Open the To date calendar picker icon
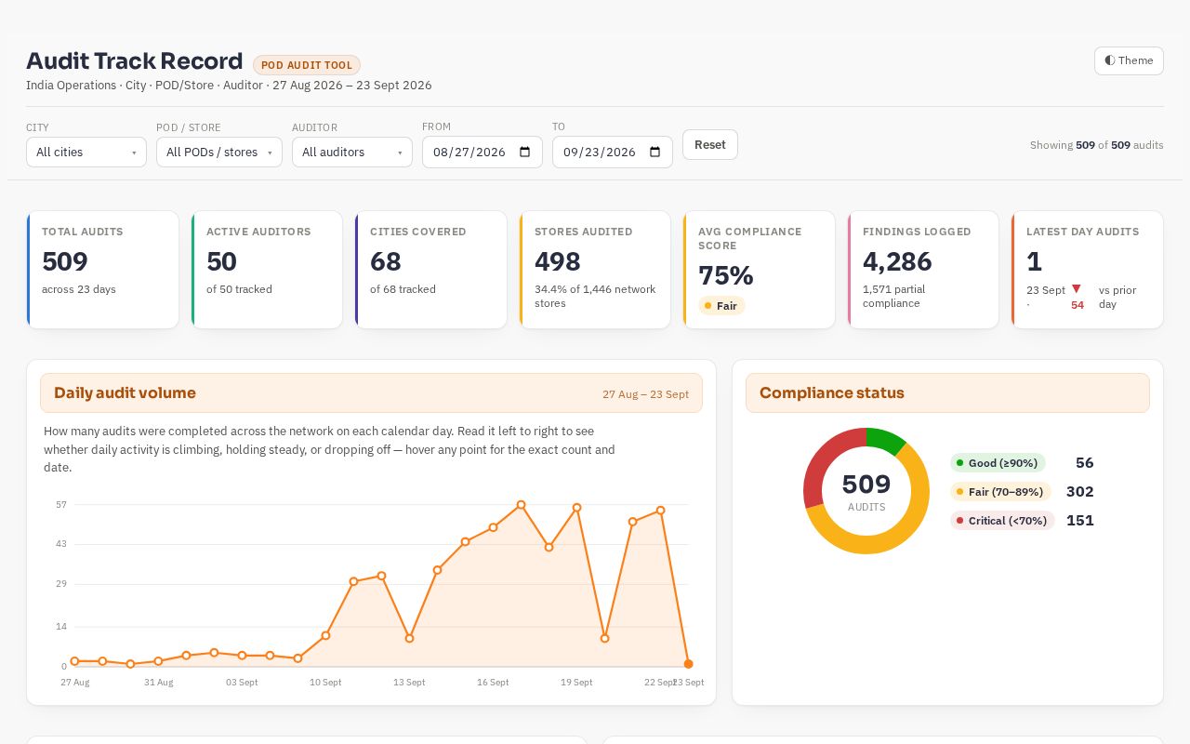 654,153
